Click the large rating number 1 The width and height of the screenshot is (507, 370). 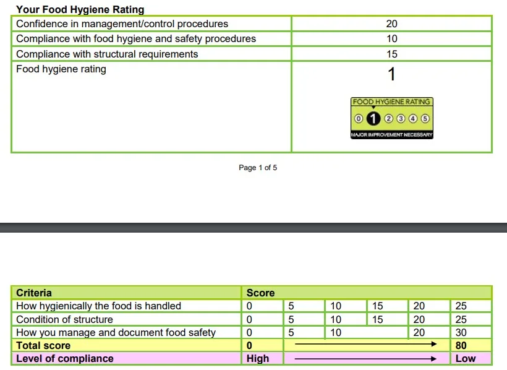pyautogui.click(x=391, y=74)
